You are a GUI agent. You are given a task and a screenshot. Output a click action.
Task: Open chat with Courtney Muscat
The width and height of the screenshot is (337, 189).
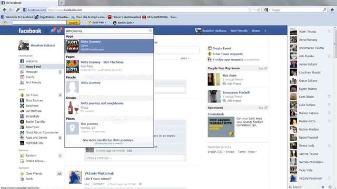pos(310,72)
